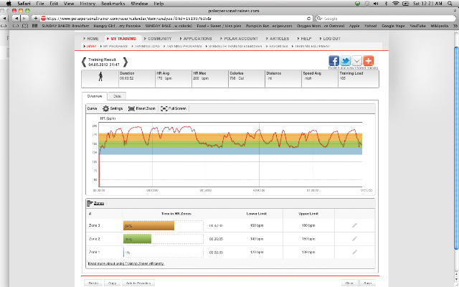Go to next training result arrow

(x=126, y=62)
